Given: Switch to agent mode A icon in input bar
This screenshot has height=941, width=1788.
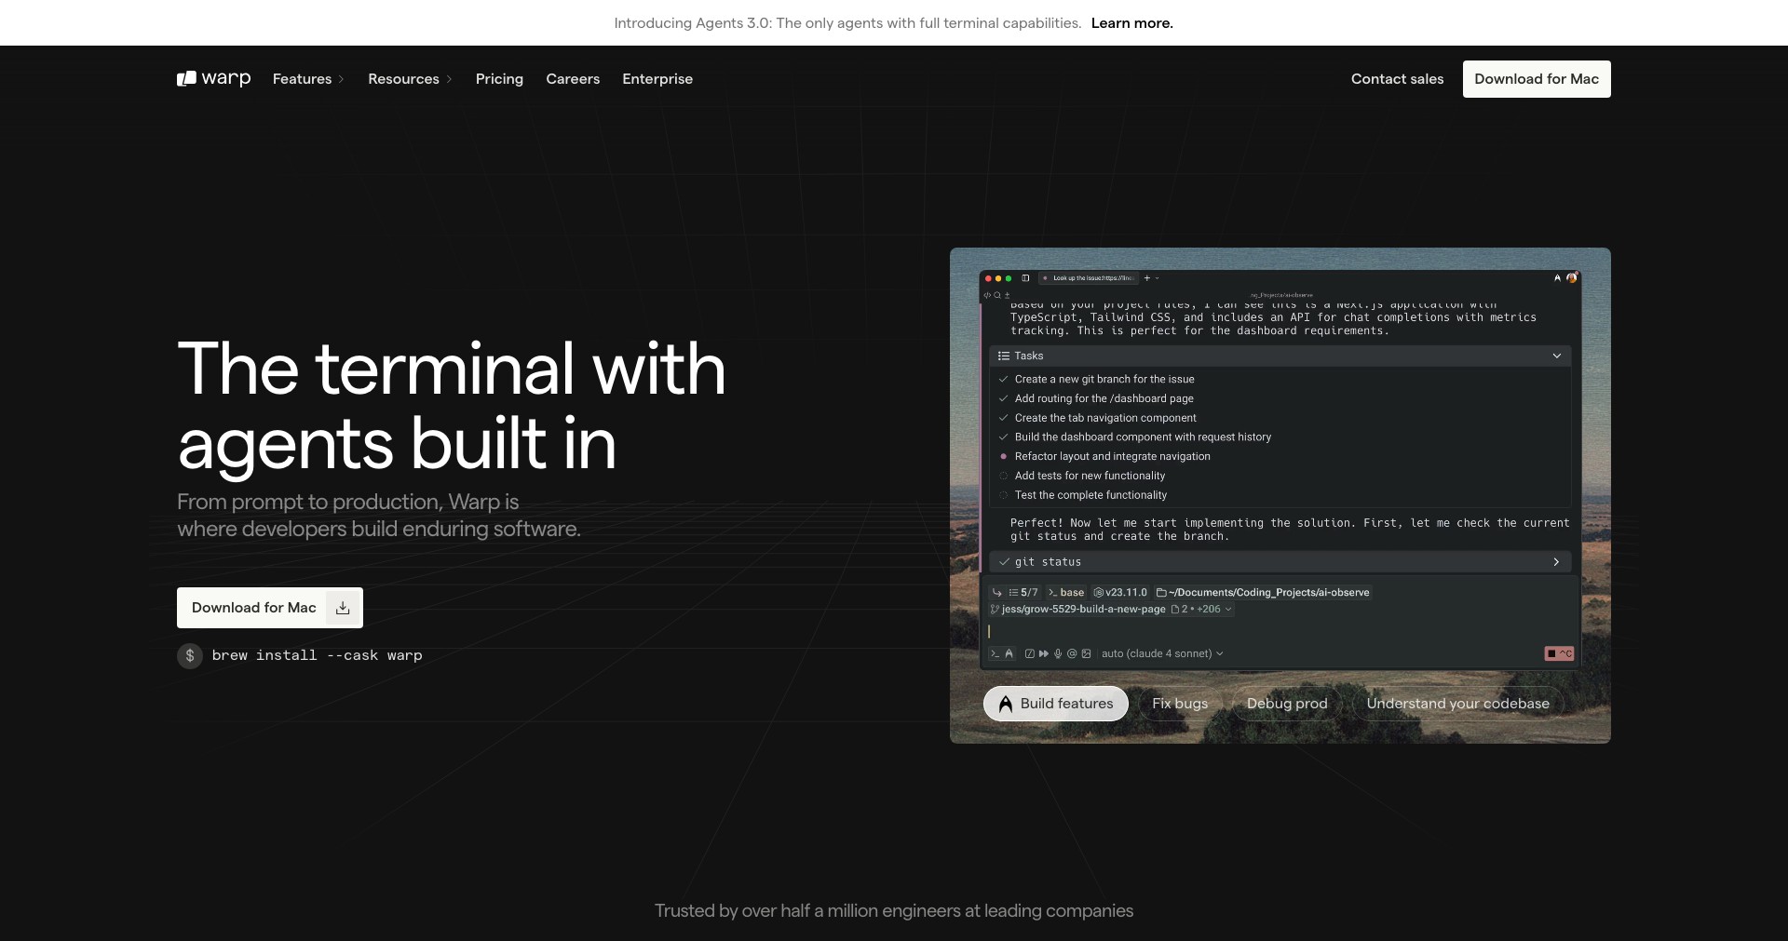Looking at the screenshot, I should (x=1009, y=653).
